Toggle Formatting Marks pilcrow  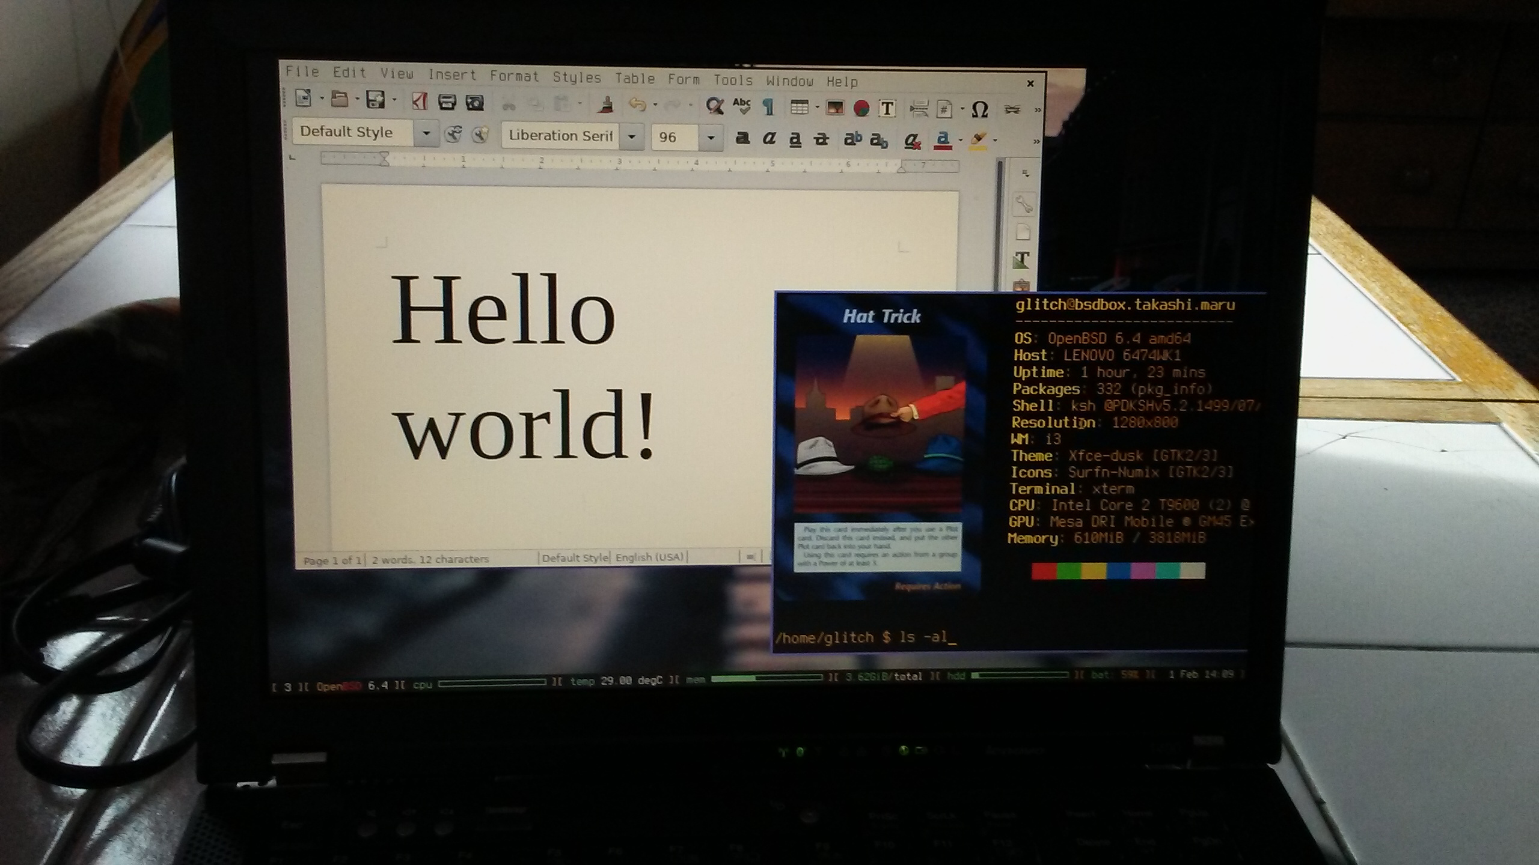768,107
